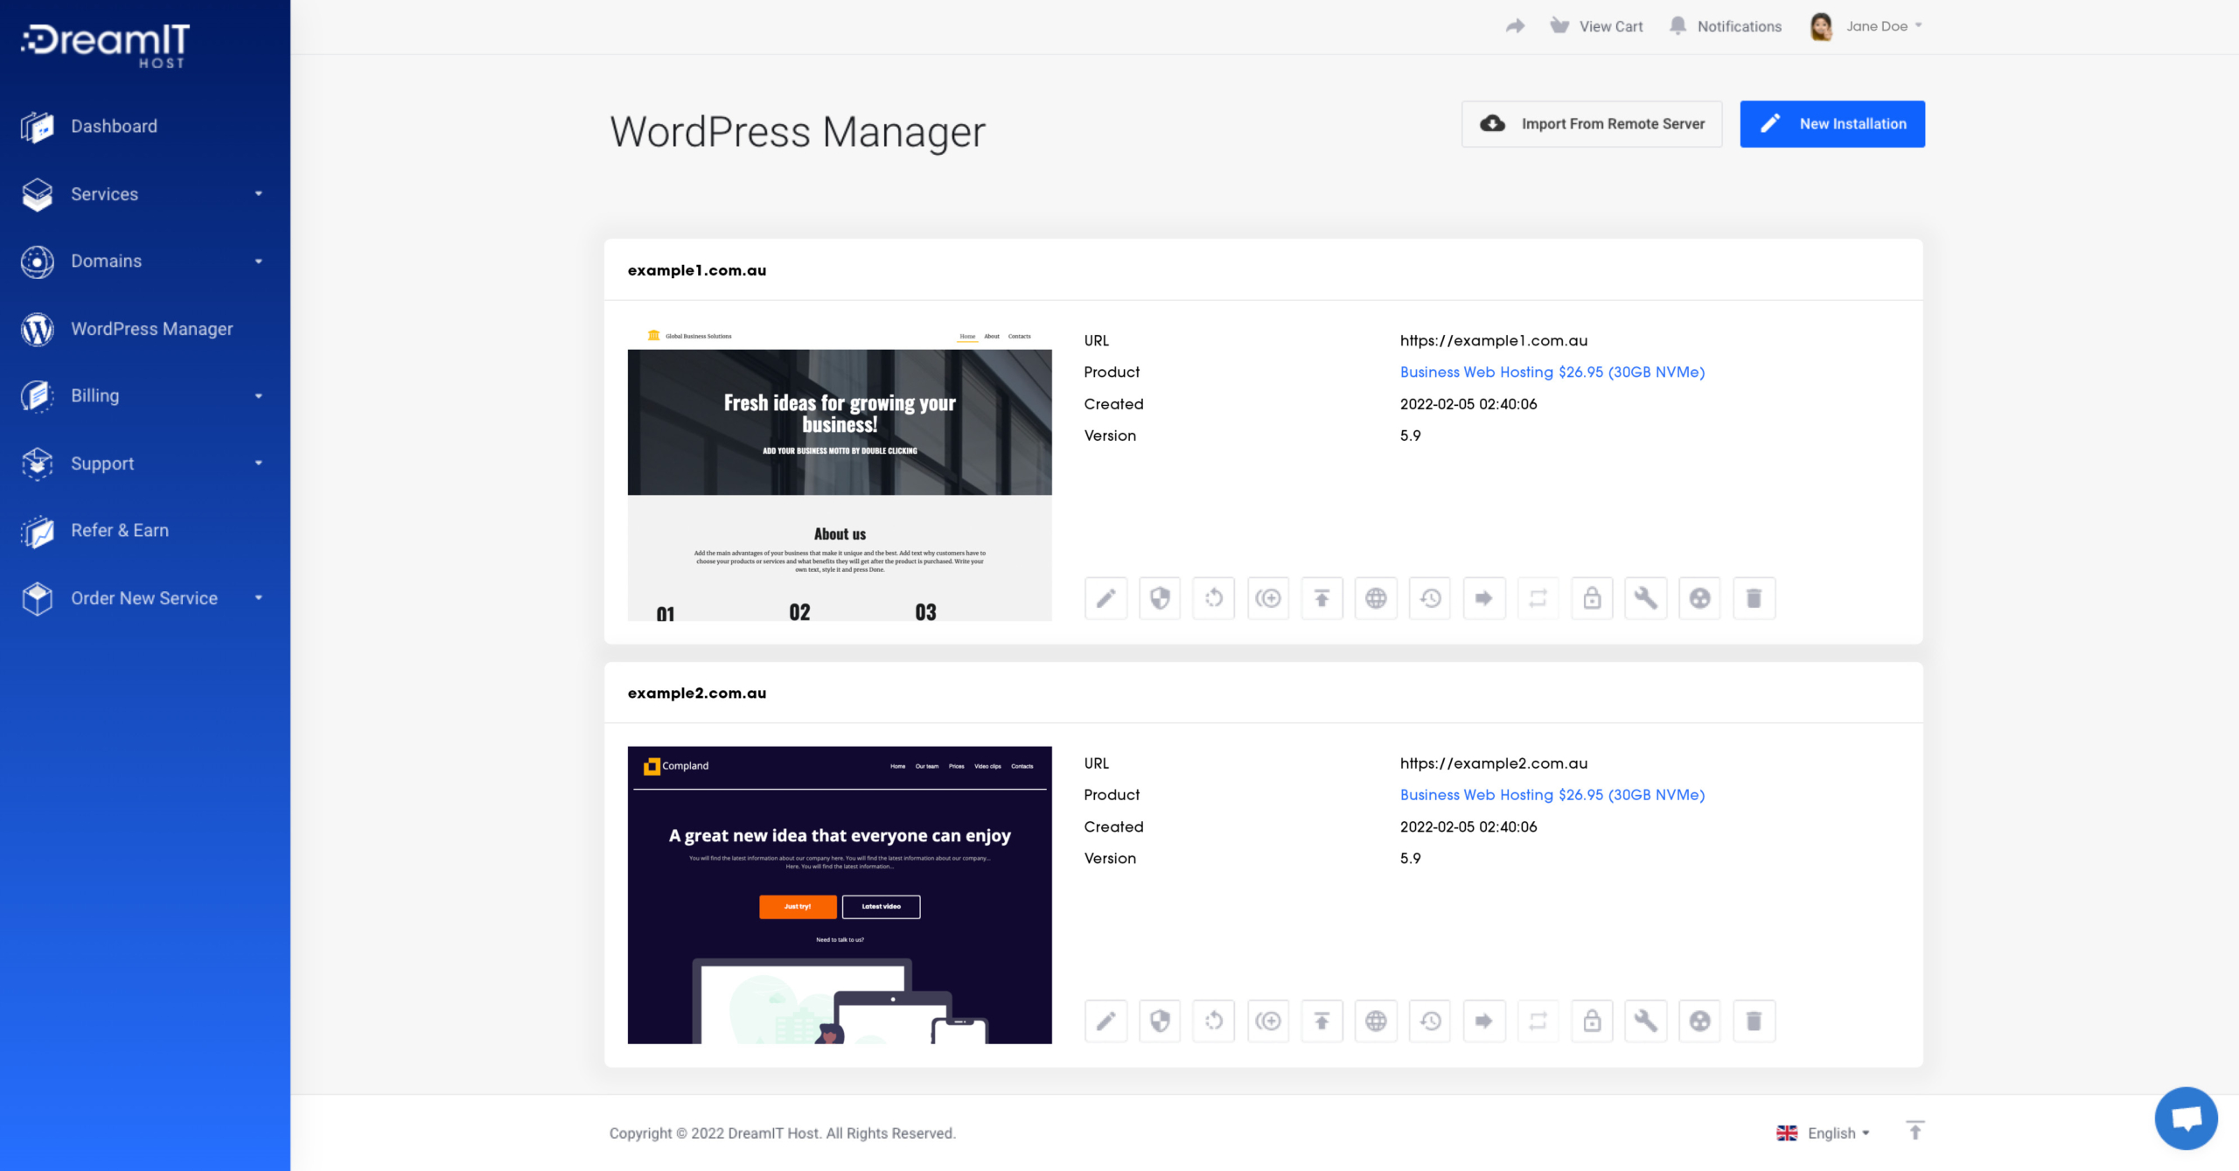The image size is (2239, 1171).
Task: Select the shield protection icon for example1.com.au
Action: [1160, 598]
